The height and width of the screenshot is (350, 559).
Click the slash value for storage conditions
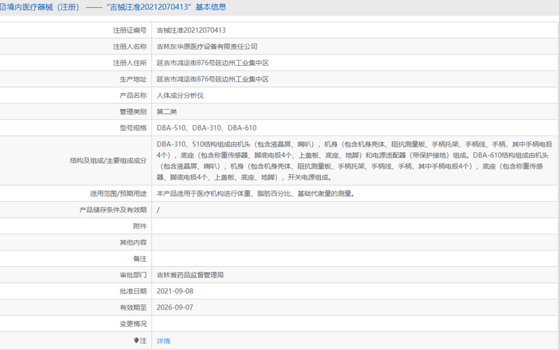pos(158,210)
